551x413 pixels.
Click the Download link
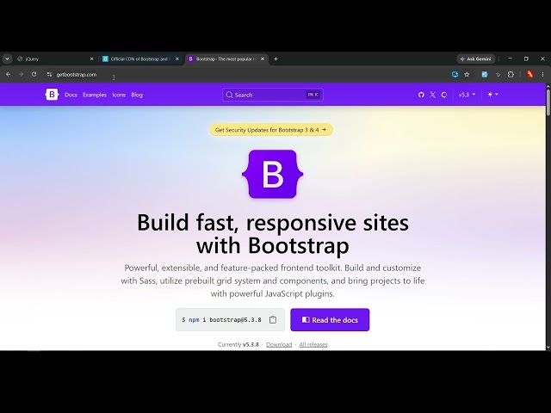(279, 344)
